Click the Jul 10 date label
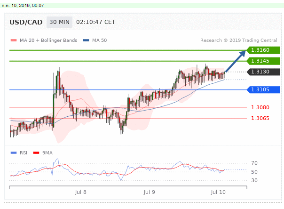 point(218,192)
